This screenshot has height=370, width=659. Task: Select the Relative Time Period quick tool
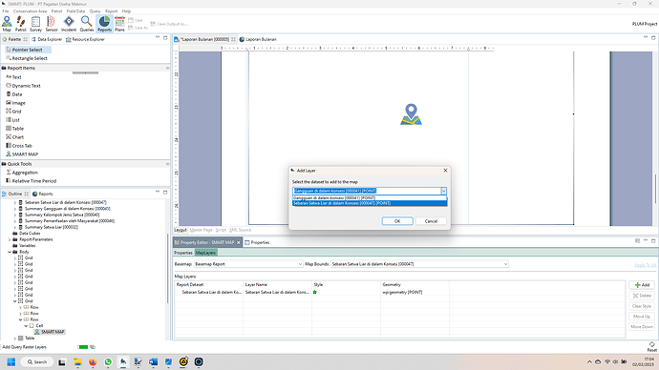point(32,181)
